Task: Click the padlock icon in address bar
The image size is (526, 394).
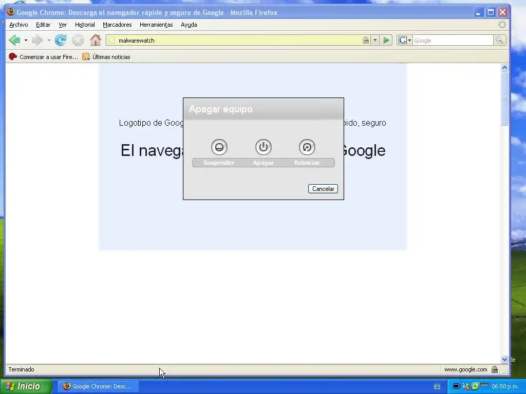Action: coord(365,41)
